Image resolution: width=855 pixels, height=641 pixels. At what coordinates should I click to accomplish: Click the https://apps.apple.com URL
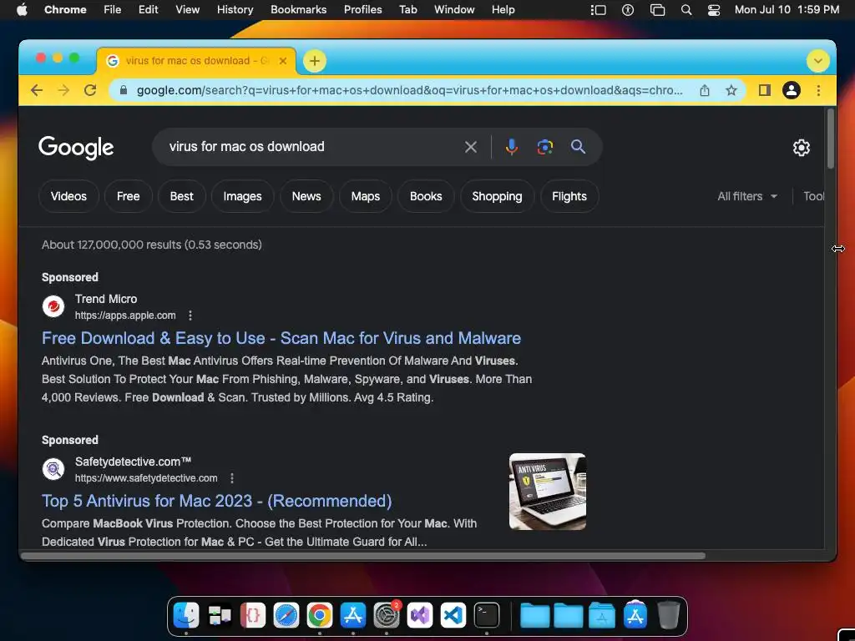pyautogui.click(x=125, y=315)
